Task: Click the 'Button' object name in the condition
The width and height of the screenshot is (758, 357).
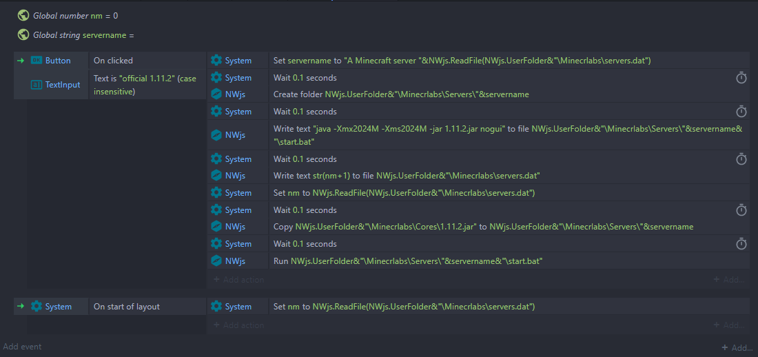Action: [58, 61]
